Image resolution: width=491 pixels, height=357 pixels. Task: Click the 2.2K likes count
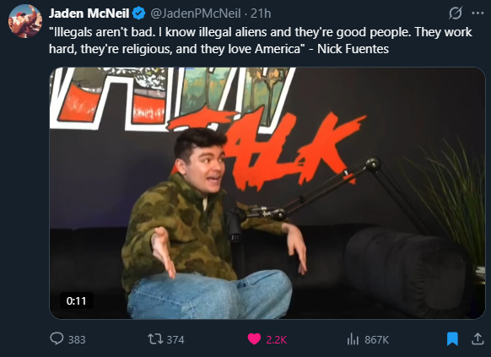(x=277, y=340)
